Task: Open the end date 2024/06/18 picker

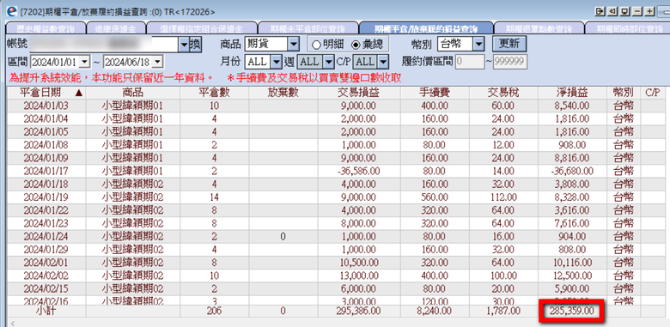Action: click(157, 63)
